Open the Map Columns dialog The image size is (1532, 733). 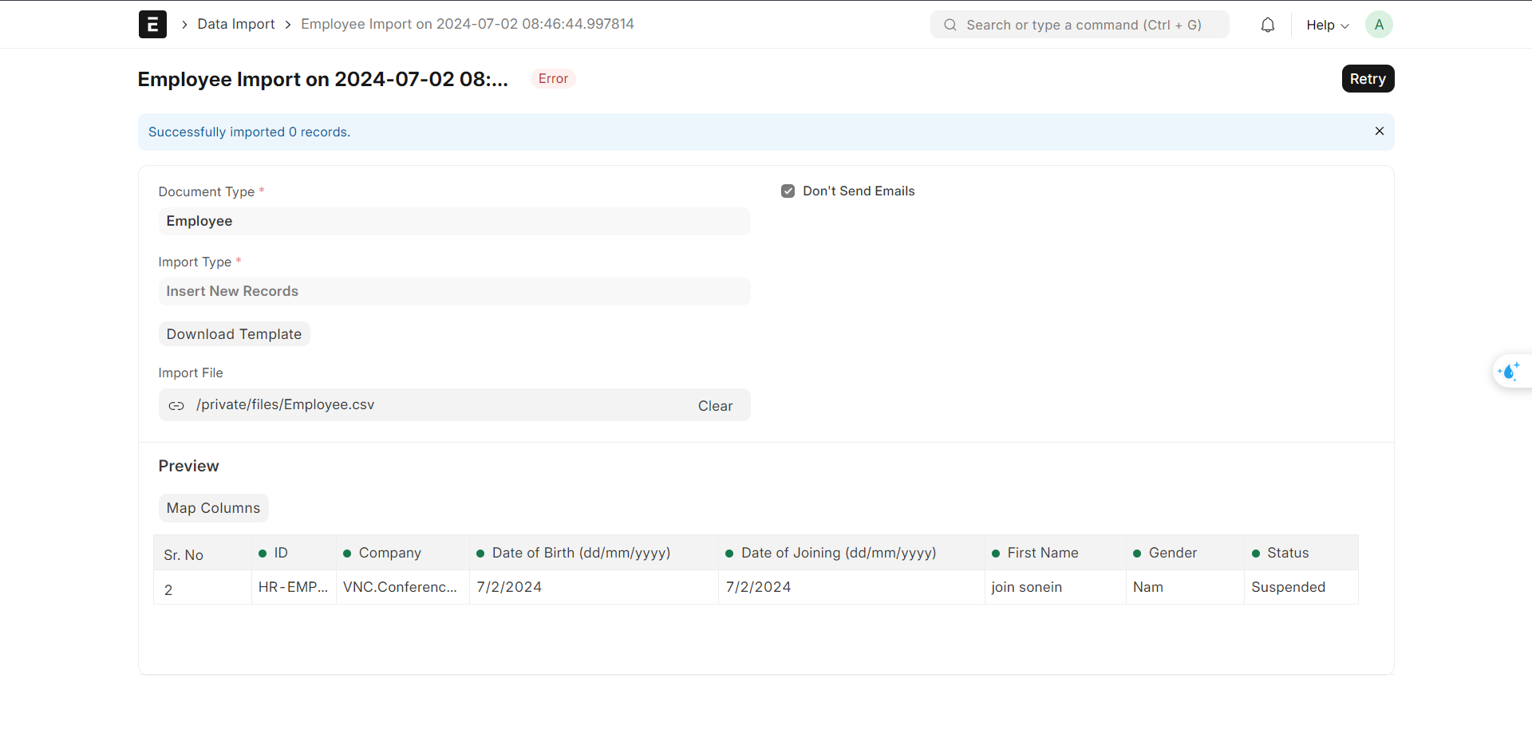[213, 508]
